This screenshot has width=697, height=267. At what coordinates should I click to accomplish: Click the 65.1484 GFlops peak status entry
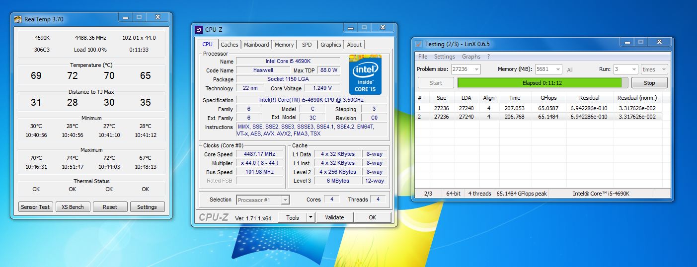click(x=522, y=194)
